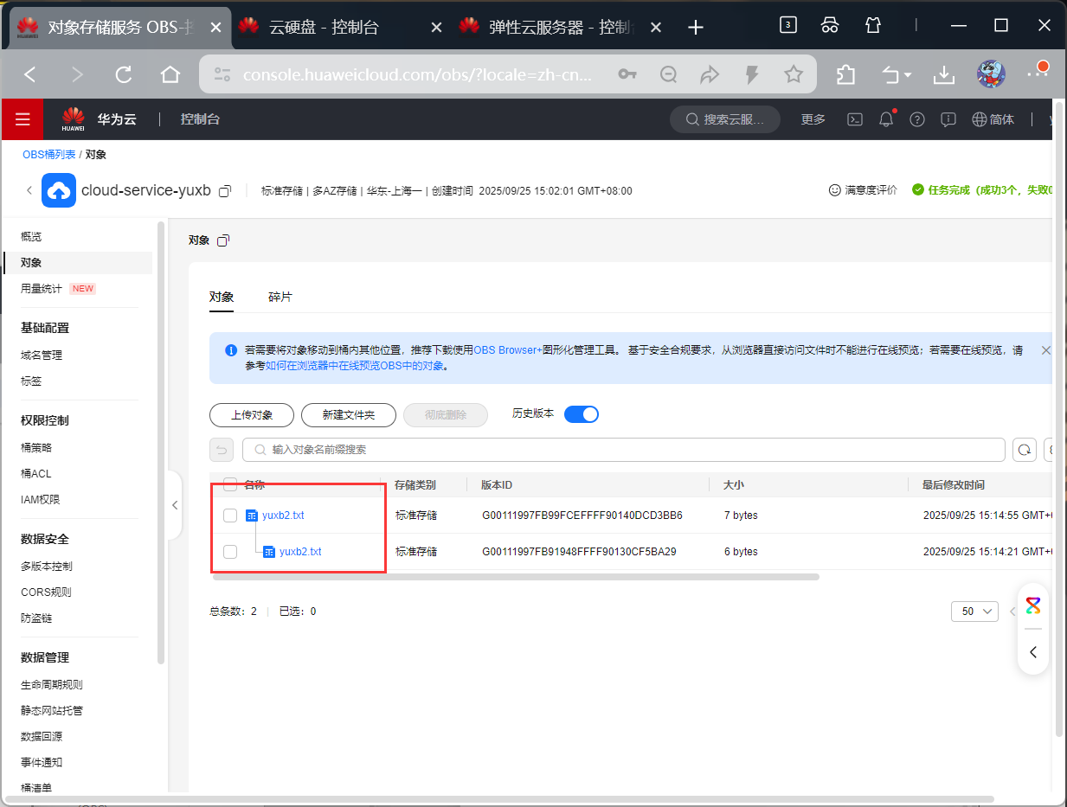Click the object name prefix search field
Screen dimensions: 1067x807
coord(624,450)
